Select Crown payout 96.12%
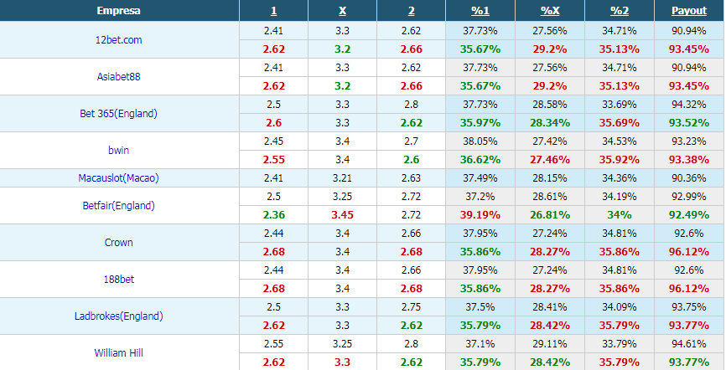This screenshot has width=726, height=370. pos(689,252)
